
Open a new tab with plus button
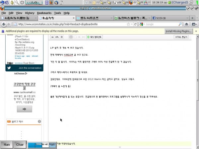coord(192,18)
